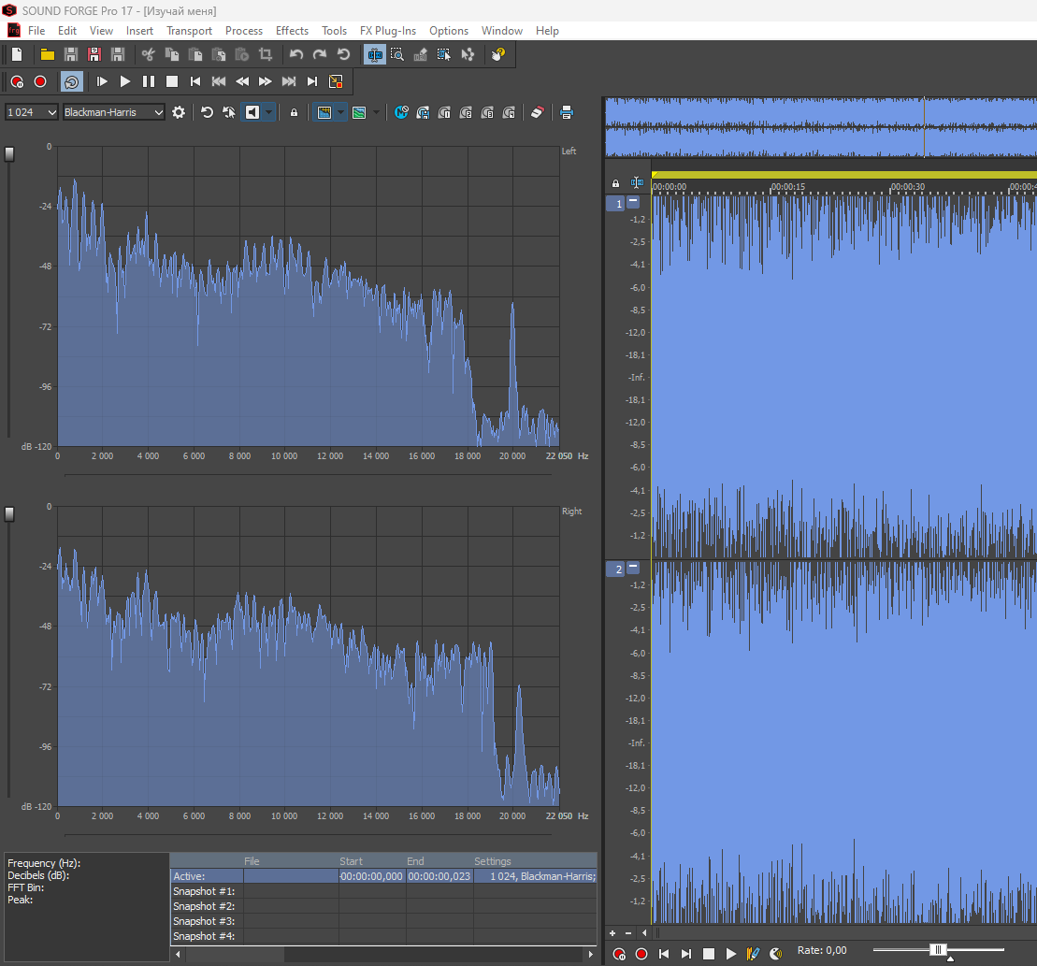The width and height of the screenshot is (1037, 966).
Task: Clear spectrum snapshots with eraser icon
Action: [537, 112]
